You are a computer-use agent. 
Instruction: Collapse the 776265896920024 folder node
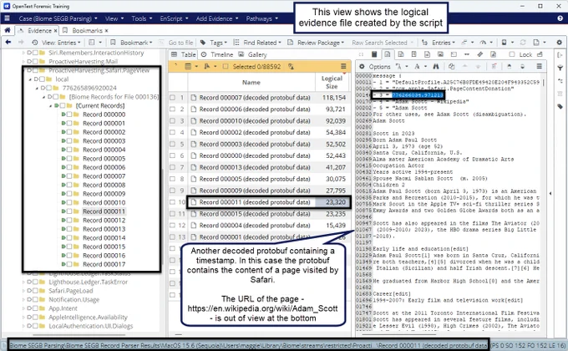(37, 88)
